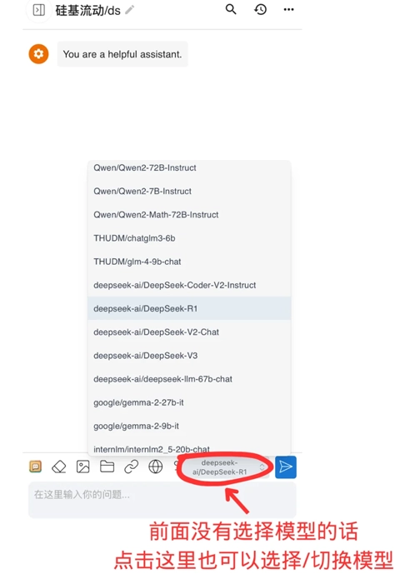Edit the chat title with pencil icon
This screenshot has height=574, width=395.
tap(130, 10)
